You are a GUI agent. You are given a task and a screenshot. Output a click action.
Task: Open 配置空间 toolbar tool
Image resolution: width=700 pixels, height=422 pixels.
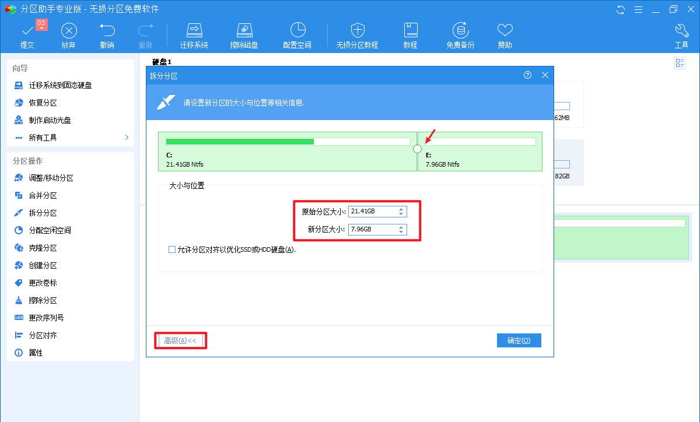(297, 36)
